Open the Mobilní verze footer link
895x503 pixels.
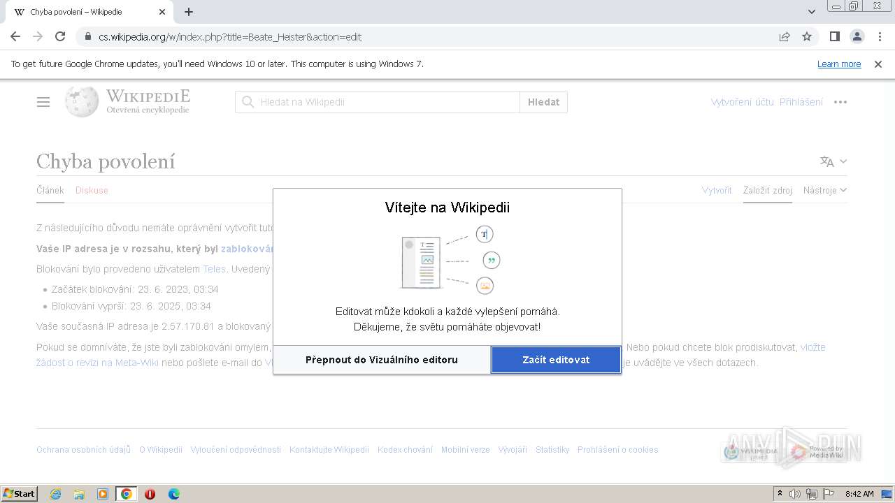[466, 450]
